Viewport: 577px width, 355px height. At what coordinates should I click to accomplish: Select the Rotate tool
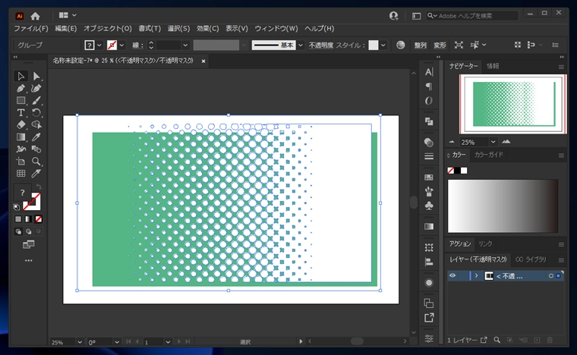[36, 112]
